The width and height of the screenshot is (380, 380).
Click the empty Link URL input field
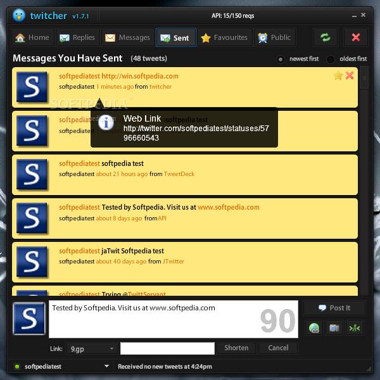[167, 348]
